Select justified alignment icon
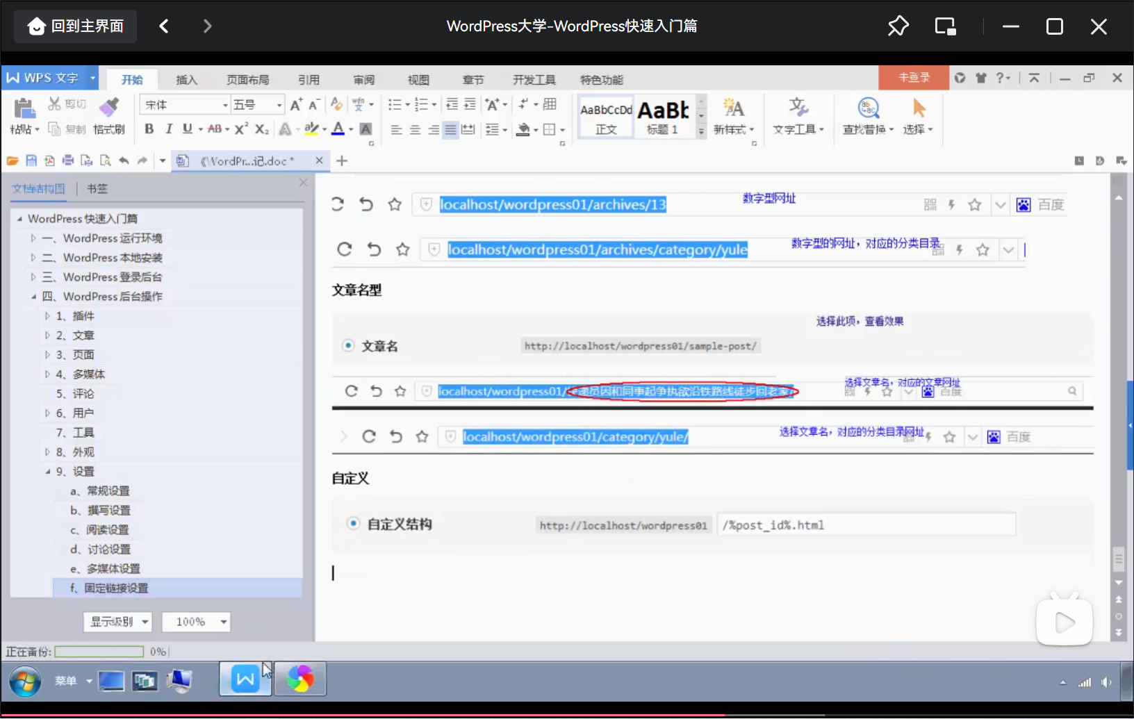 [x=450, y=130]
